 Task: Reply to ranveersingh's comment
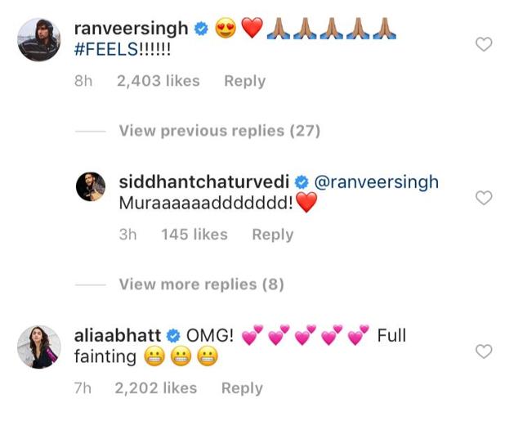coord(245,81)
